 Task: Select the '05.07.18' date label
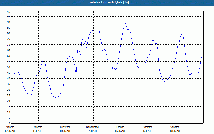point(93,131)
